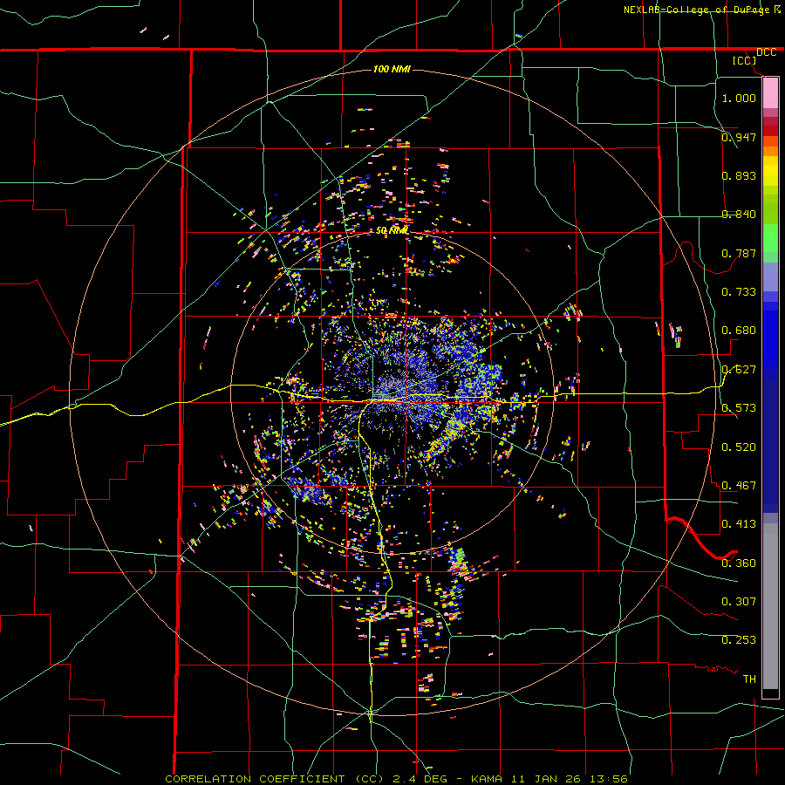Click the bright green color bar segment
This screenshot has height=785, width=785.
tap(770, 238)
